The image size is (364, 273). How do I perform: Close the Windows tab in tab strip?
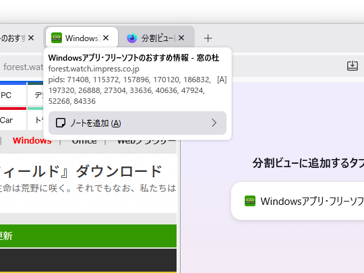tap(106, 38)
